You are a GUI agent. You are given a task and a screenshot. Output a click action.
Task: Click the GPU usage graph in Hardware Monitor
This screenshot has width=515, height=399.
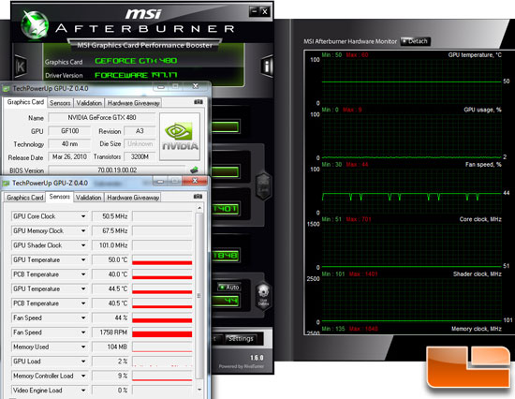point(412,136)
